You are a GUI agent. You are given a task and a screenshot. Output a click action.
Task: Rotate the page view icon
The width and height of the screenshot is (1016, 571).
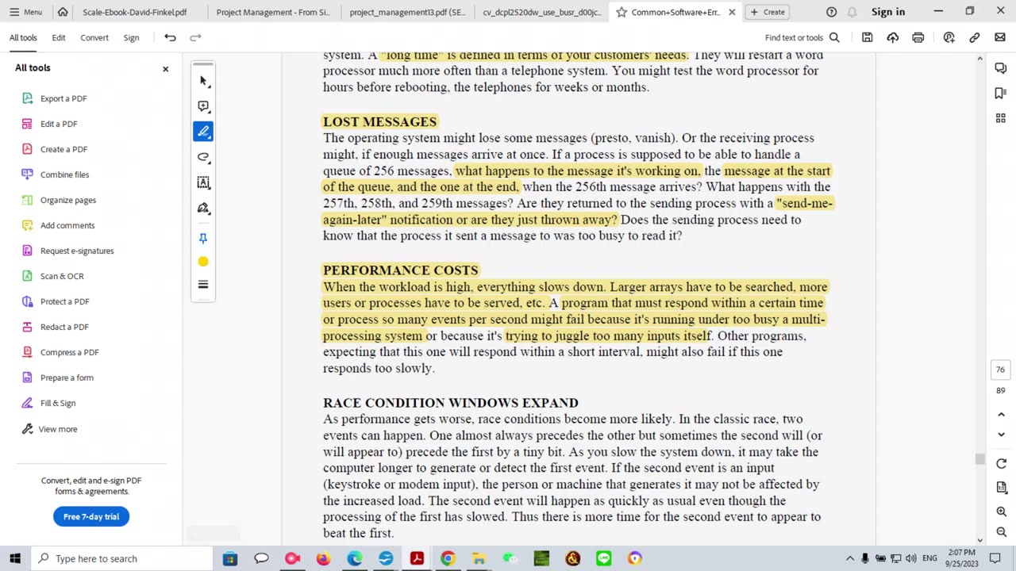pyautogui.click(x=1001, y=464)
